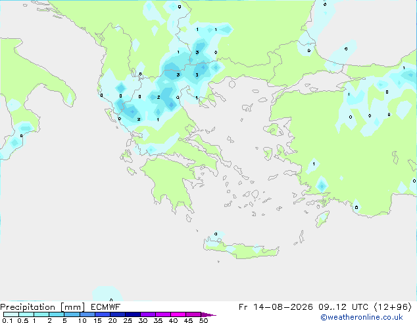
Task: Click the '(12+96)' forecast offset text
Action: 393,307
